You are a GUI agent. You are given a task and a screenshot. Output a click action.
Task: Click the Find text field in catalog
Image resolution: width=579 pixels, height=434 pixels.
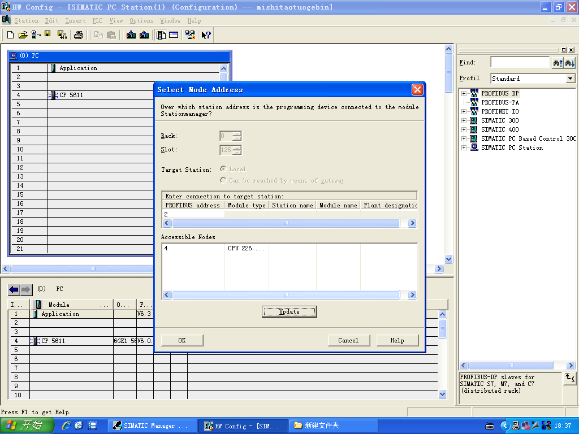(x=520, y=62)
